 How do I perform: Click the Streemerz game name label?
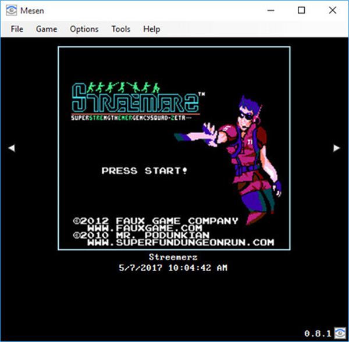pyautogui.click(x=173, y=258)
